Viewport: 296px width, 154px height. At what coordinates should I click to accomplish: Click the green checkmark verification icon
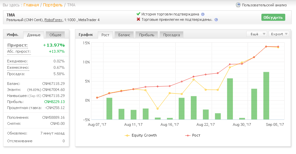tap(138, 14)
